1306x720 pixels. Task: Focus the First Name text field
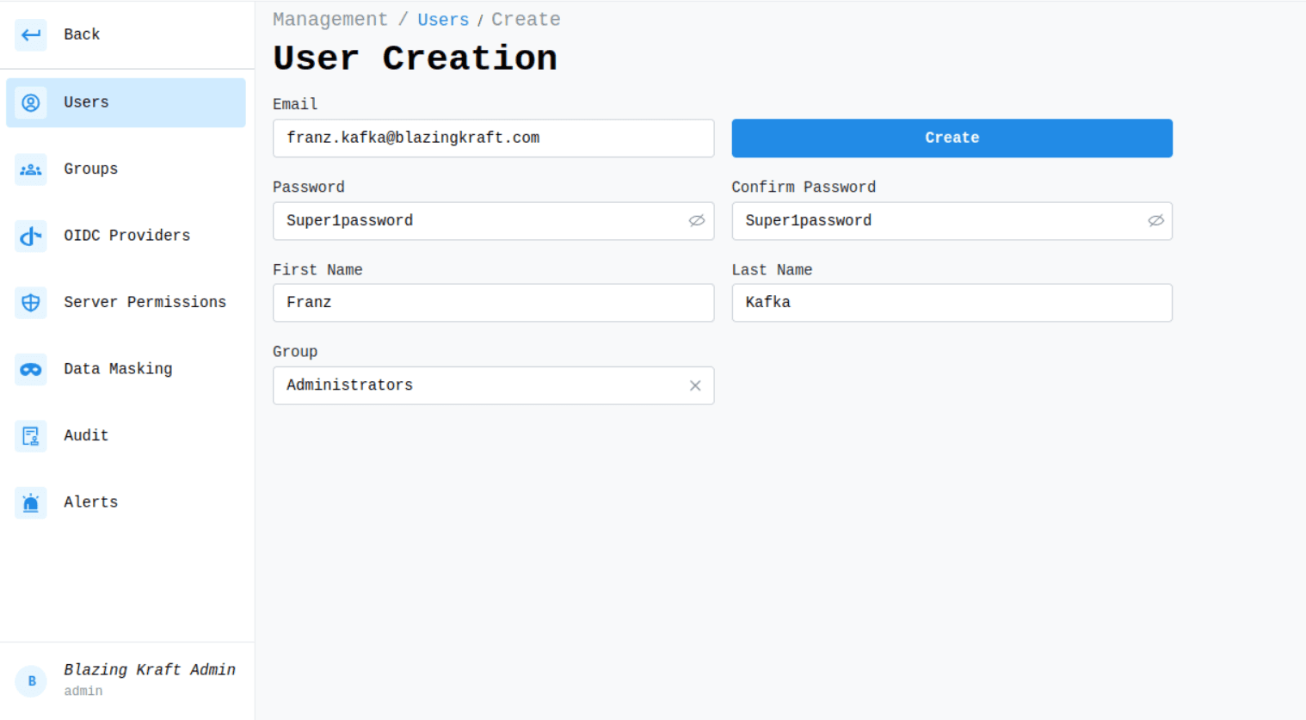493,303
